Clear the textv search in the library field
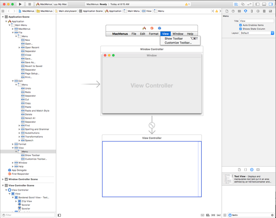The width and height of the screenshot is (276, 218). pos(272,215)
